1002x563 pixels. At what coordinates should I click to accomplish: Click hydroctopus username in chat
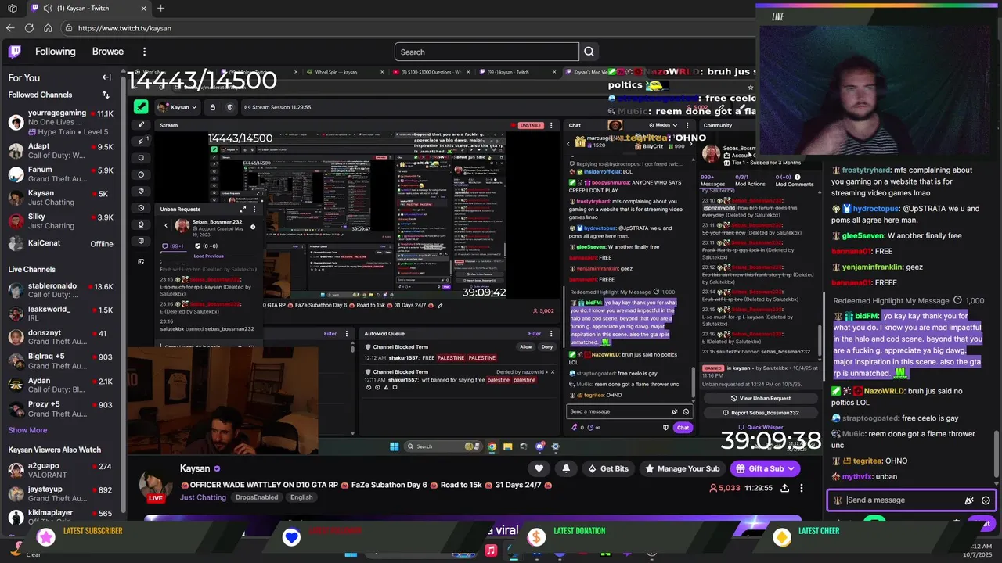coord(876,209)
